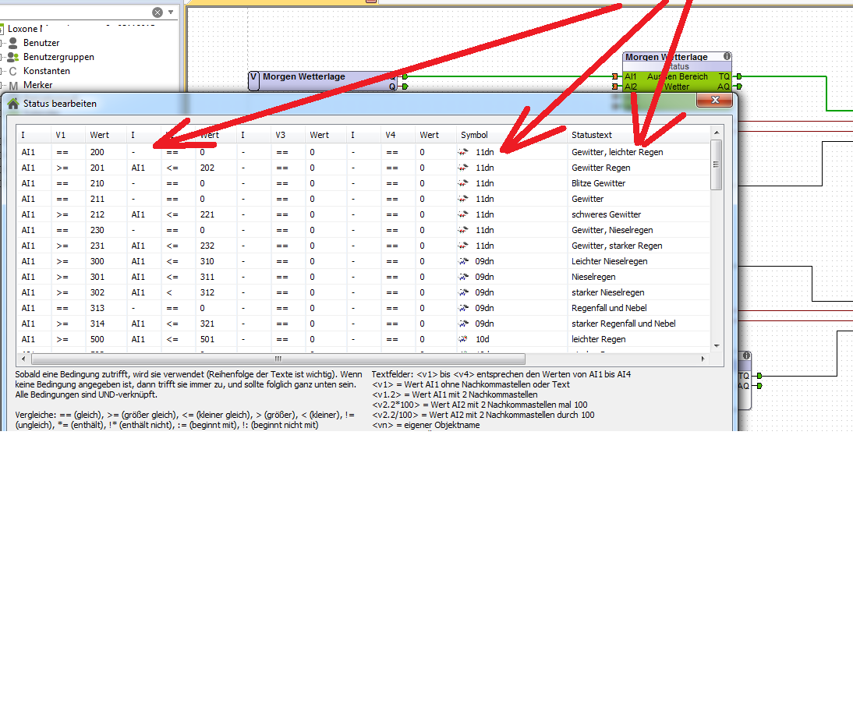853x711 pixels.
Task: Select status text 'Gewitter, Nieselregen'
Action: 612,230
